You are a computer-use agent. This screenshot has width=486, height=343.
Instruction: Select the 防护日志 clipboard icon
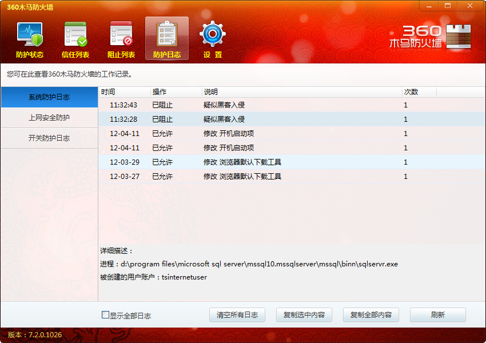pyautogui.click(x=167, y=39)
